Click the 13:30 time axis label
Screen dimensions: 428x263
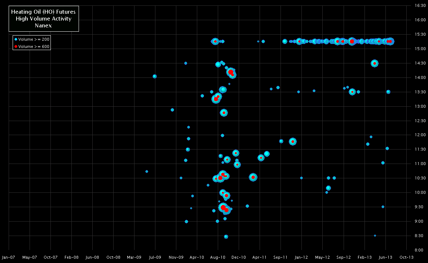420,92
